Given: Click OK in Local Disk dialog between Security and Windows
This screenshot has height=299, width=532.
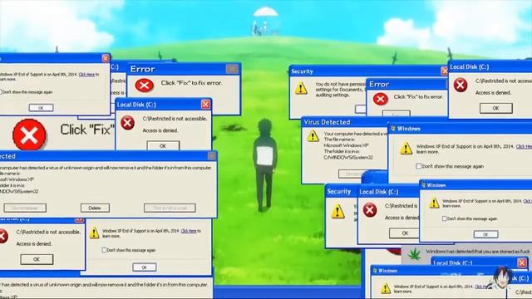Looking at the screenshot, I should point(405,233).
